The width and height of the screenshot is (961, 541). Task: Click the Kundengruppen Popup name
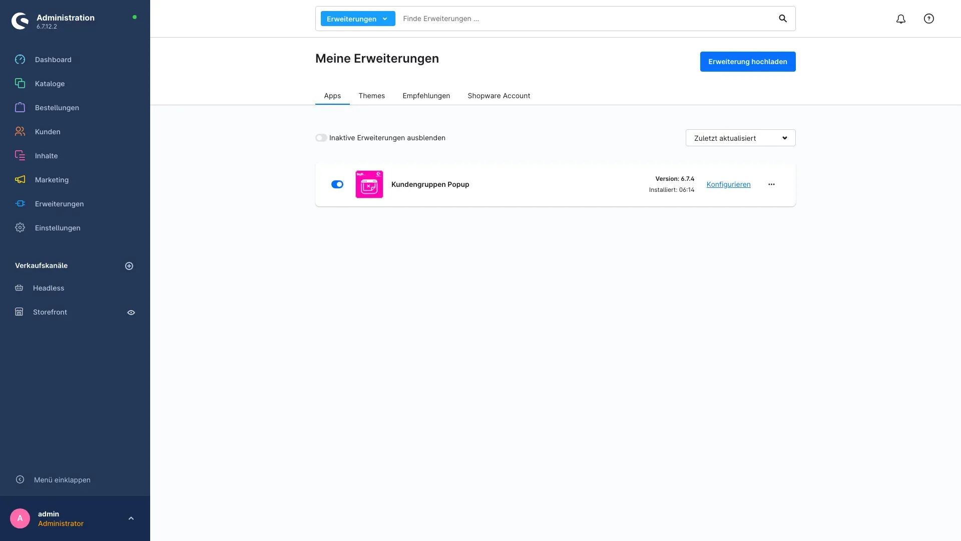pos(430,184)
